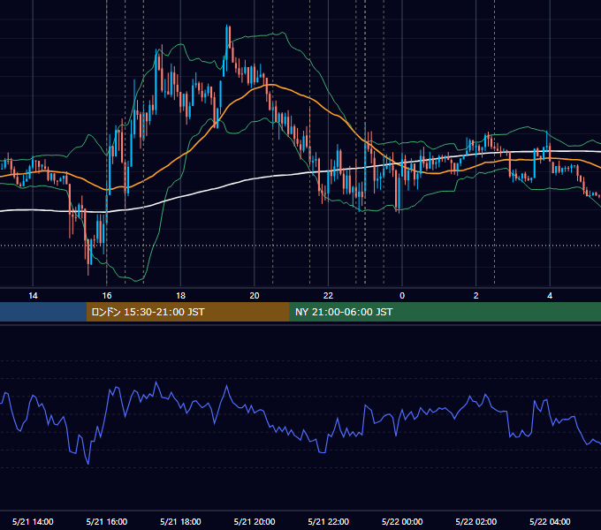This screenshot has height=530, width=601.
Task: Click the hour label 18 on the upper axis
Action: [x=180, y=296]
